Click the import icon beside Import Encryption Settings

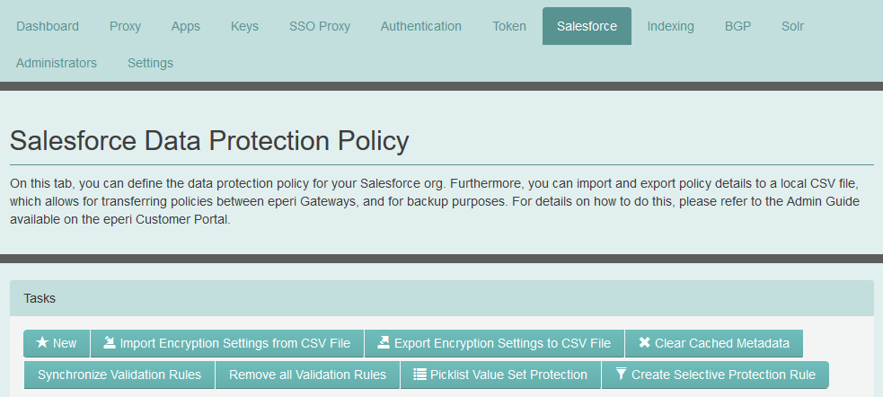point(110,342)
